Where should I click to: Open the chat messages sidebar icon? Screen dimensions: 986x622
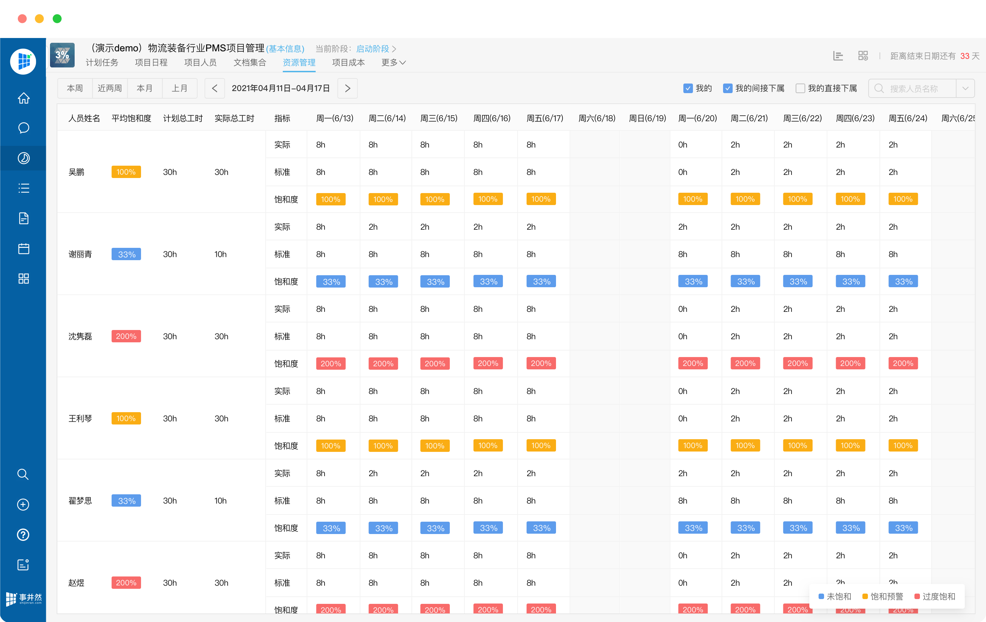pos(23,128)
